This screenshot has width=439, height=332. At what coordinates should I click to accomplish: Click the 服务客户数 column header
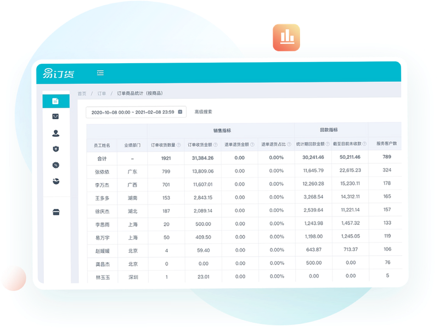coord(387,143)
